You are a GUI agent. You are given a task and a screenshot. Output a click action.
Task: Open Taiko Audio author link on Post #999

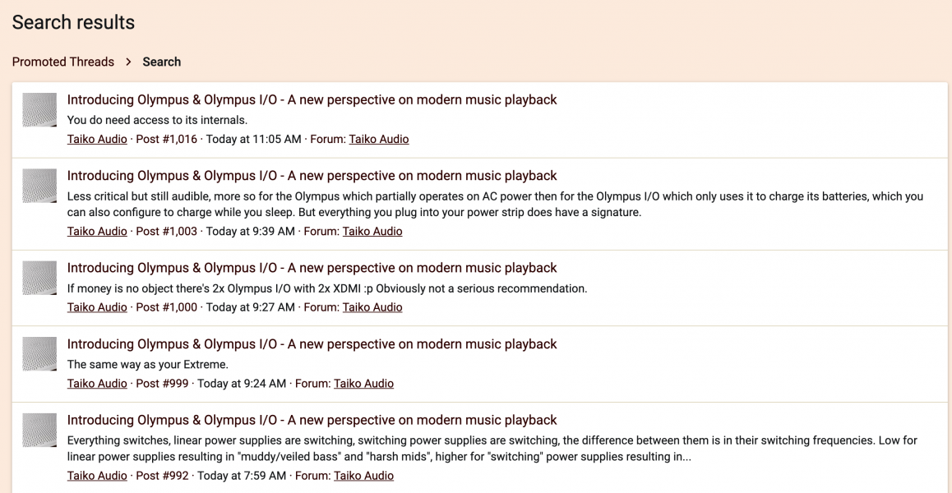(97, 383)
